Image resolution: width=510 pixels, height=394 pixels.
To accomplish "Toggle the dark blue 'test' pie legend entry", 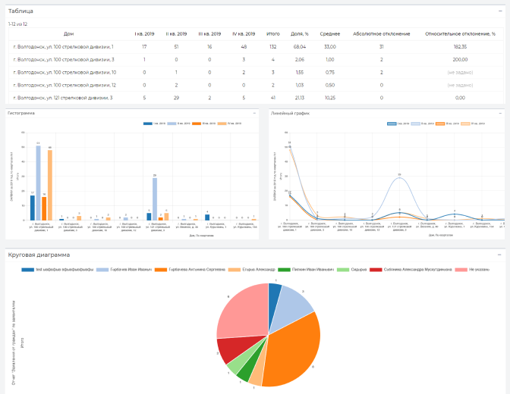I will pos(57,270).
